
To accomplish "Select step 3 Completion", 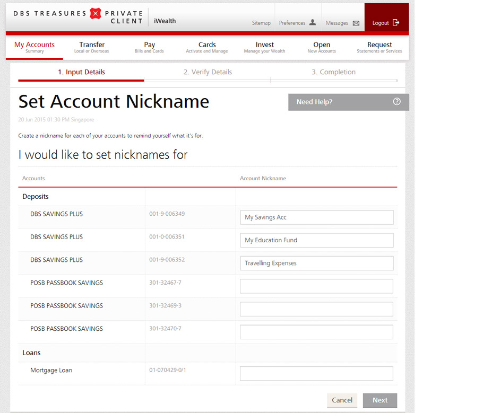I will pyautogui.click(x=333, y=72).
